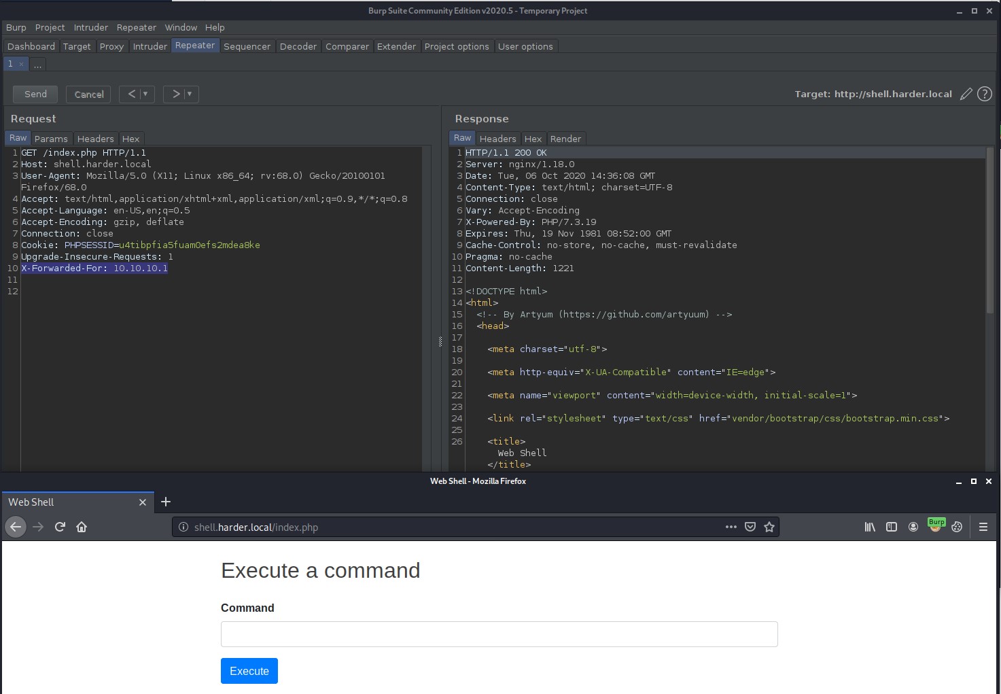Screen dimensions: 1001x694
Task: Select response Headers tab
Action: pos(497,139)
